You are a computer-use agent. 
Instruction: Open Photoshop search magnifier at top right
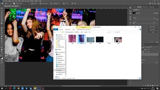coord(152,3)
